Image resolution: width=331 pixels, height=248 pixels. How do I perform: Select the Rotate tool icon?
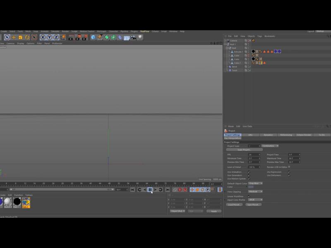(27, 37)
